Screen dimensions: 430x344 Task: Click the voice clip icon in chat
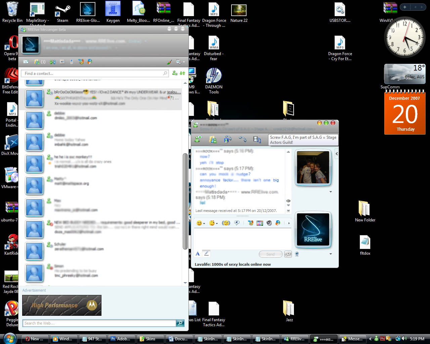tap(237, 223)
